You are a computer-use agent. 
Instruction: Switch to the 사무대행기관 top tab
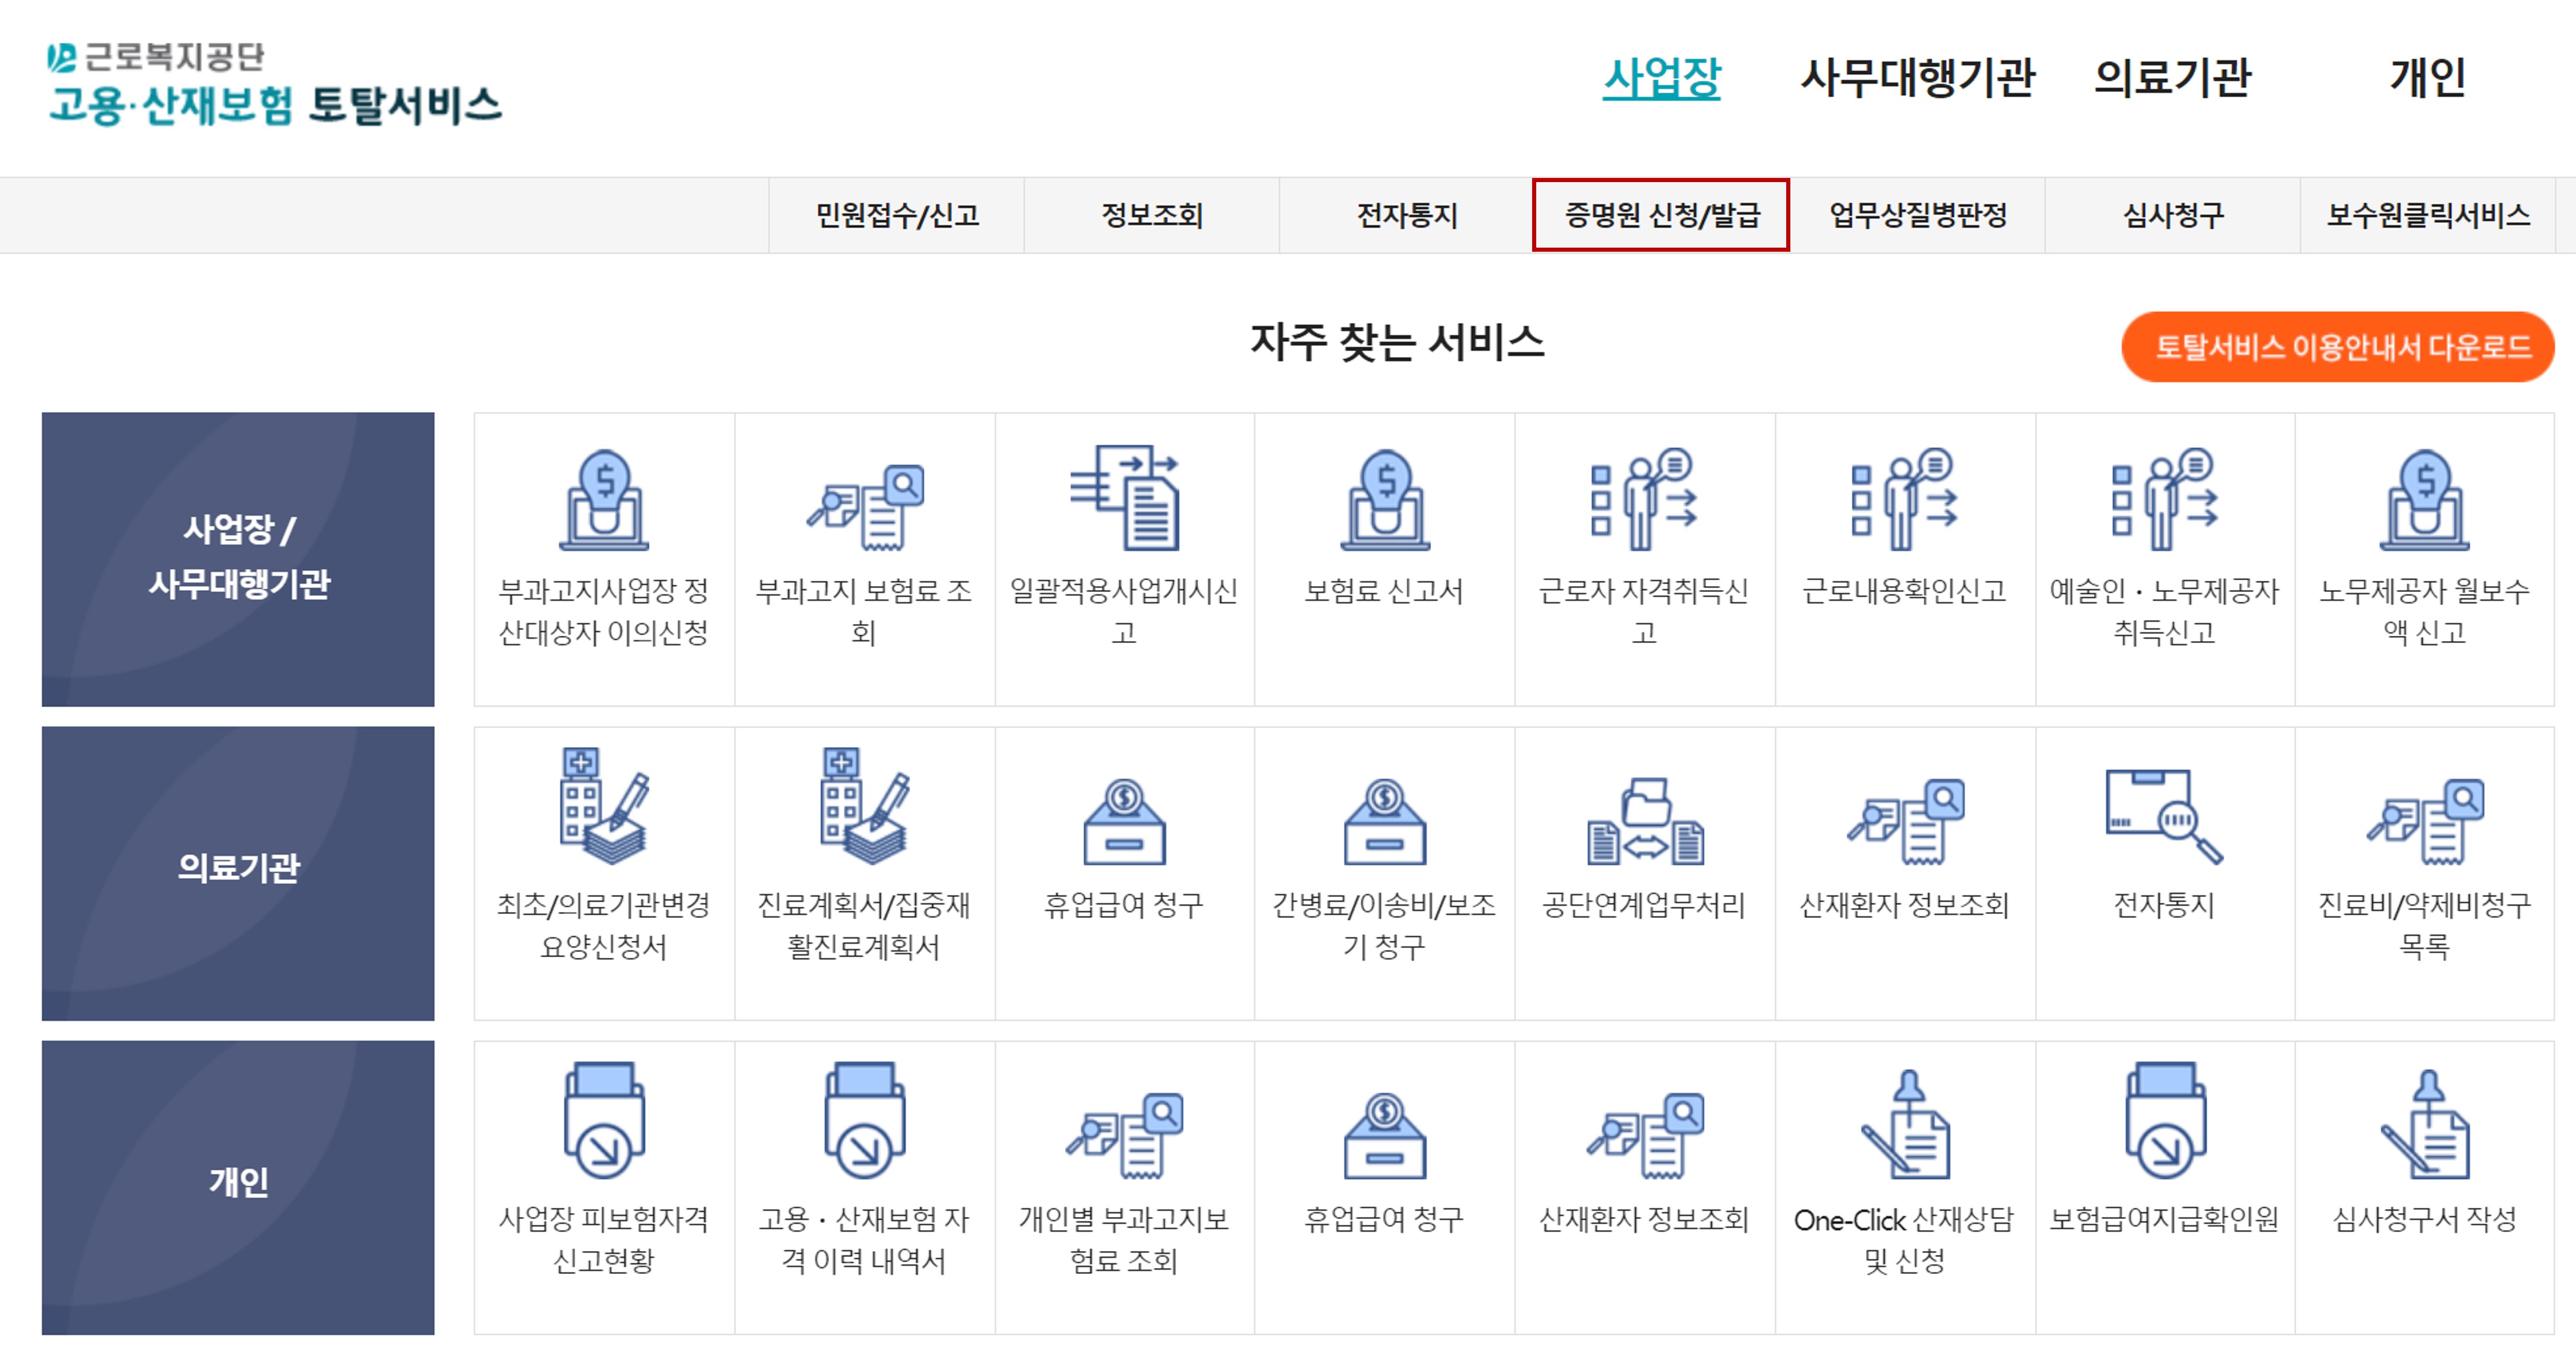[1917, 77]
